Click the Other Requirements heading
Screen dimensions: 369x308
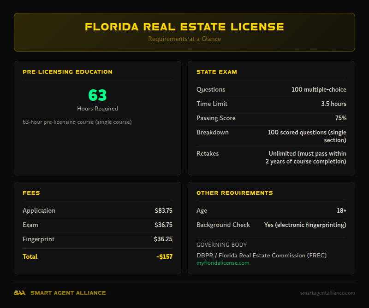[235, 193]
